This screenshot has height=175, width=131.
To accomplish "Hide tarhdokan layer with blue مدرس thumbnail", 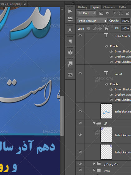I will [80, 111].
